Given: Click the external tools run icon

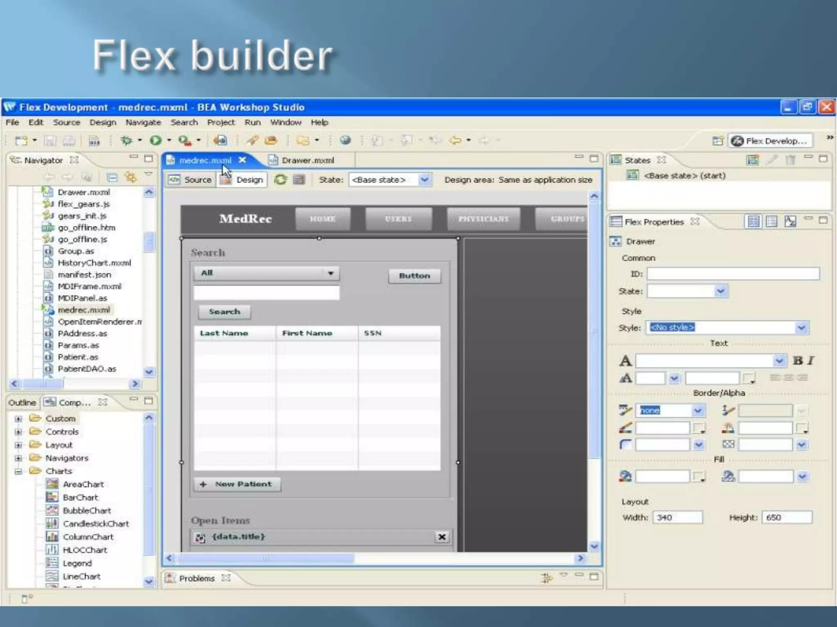Looking at the screenshot, I should tap(185, 141).
